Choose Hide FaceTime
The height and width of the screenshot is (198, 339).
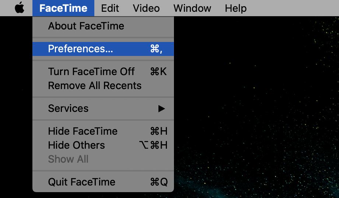click(83, 131)
